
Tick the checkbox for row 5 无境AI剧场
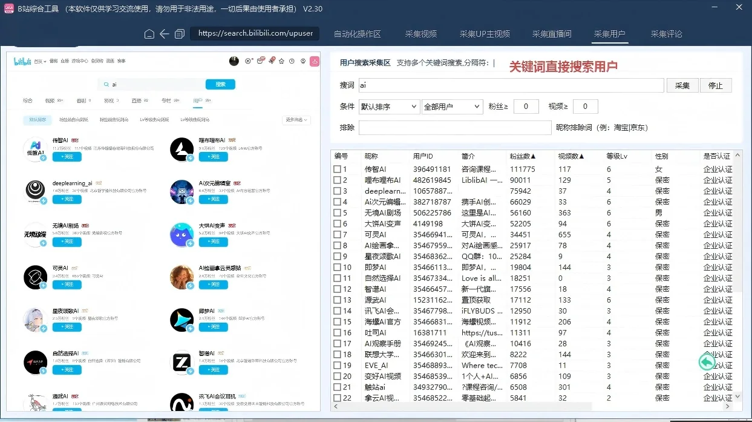pyautogui.click(x=337, y=213)
